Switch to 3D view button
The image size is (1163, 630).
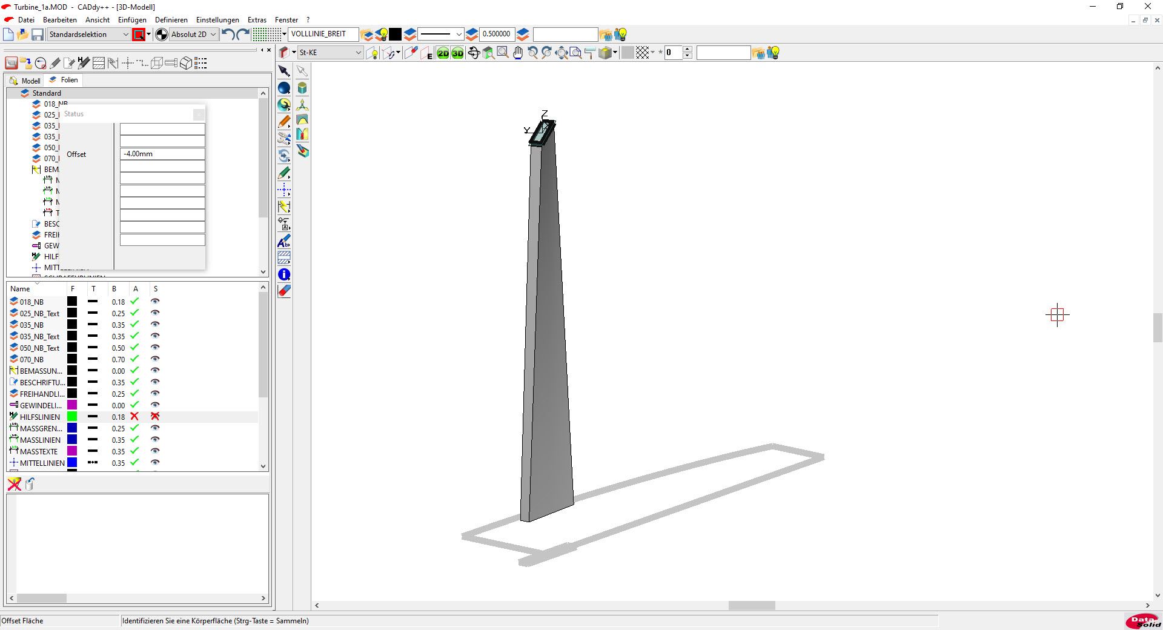pos(457,53)
